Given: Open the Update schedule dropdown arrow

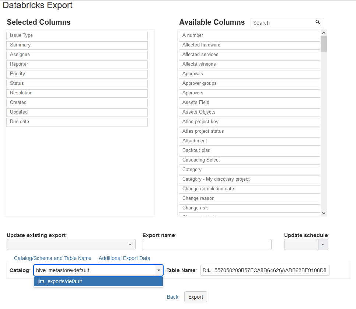Looking at the screenshot, I should pyautogui.click(x=323, y=244).
